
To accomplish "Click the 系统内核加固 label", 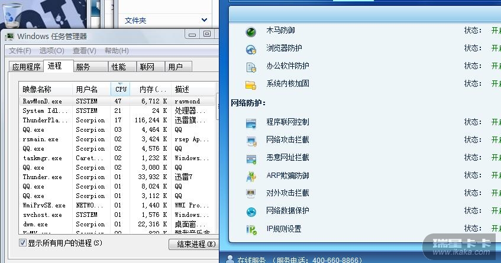I will coord(287,83).
